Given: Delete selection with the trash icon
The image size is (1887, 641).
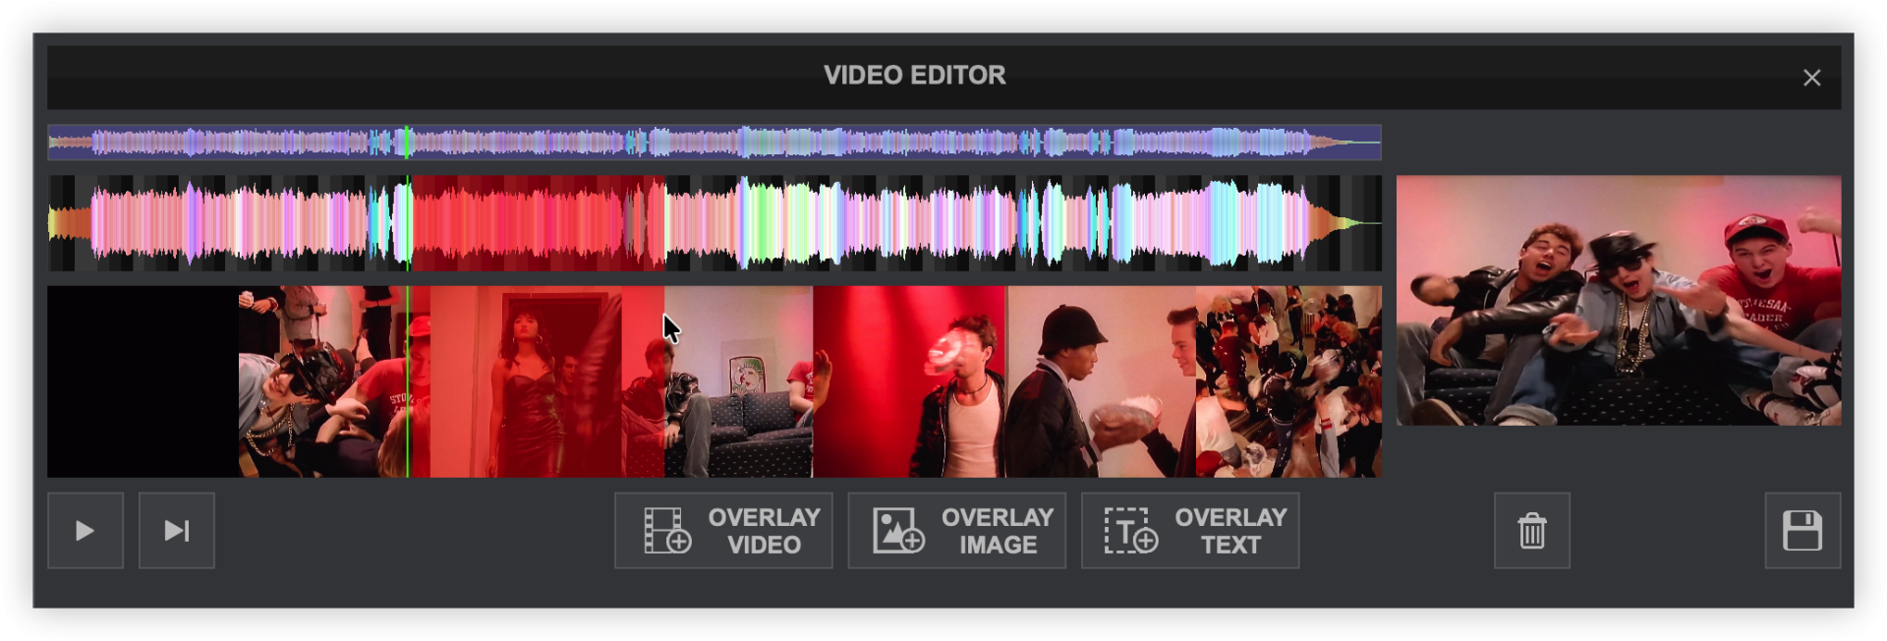Looking at the screenshot, I should (x=1531, y=531).
